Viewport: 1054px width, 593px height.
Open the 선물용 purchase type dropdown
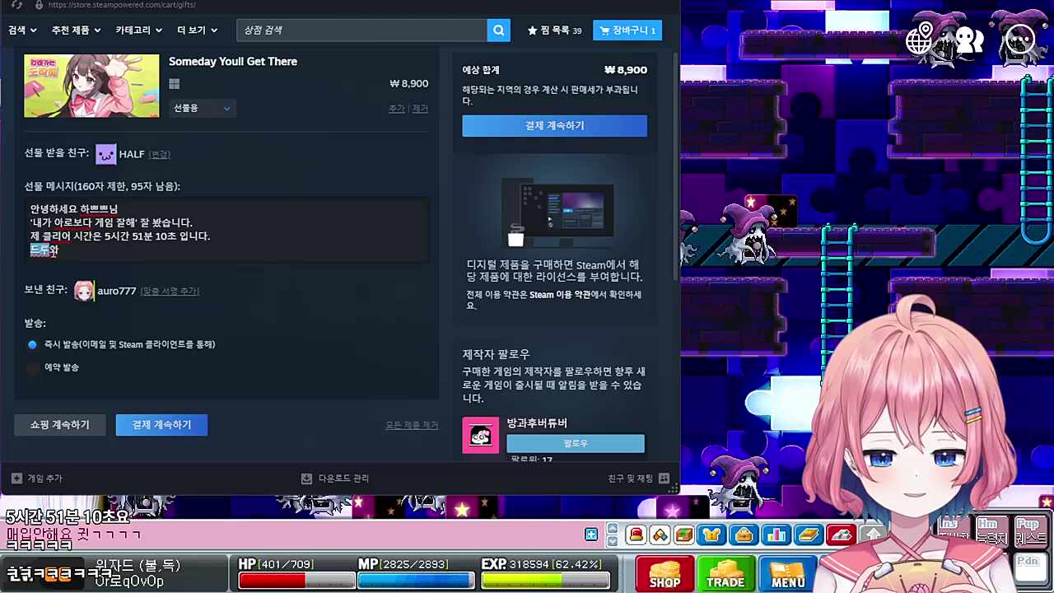(202, 108)
